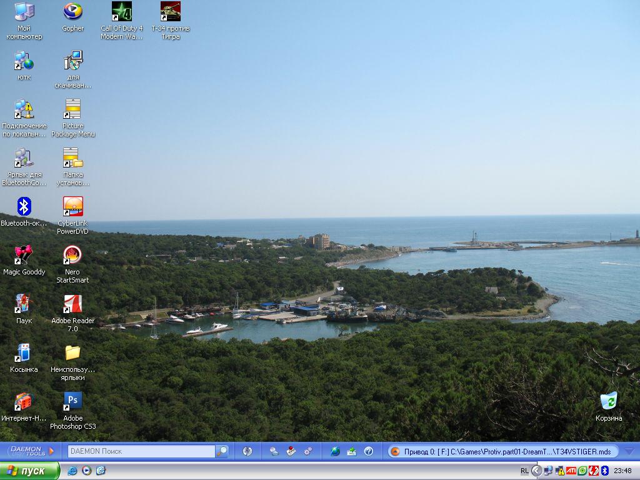Click the 23:48 taskbar clock

coord(622,471)
